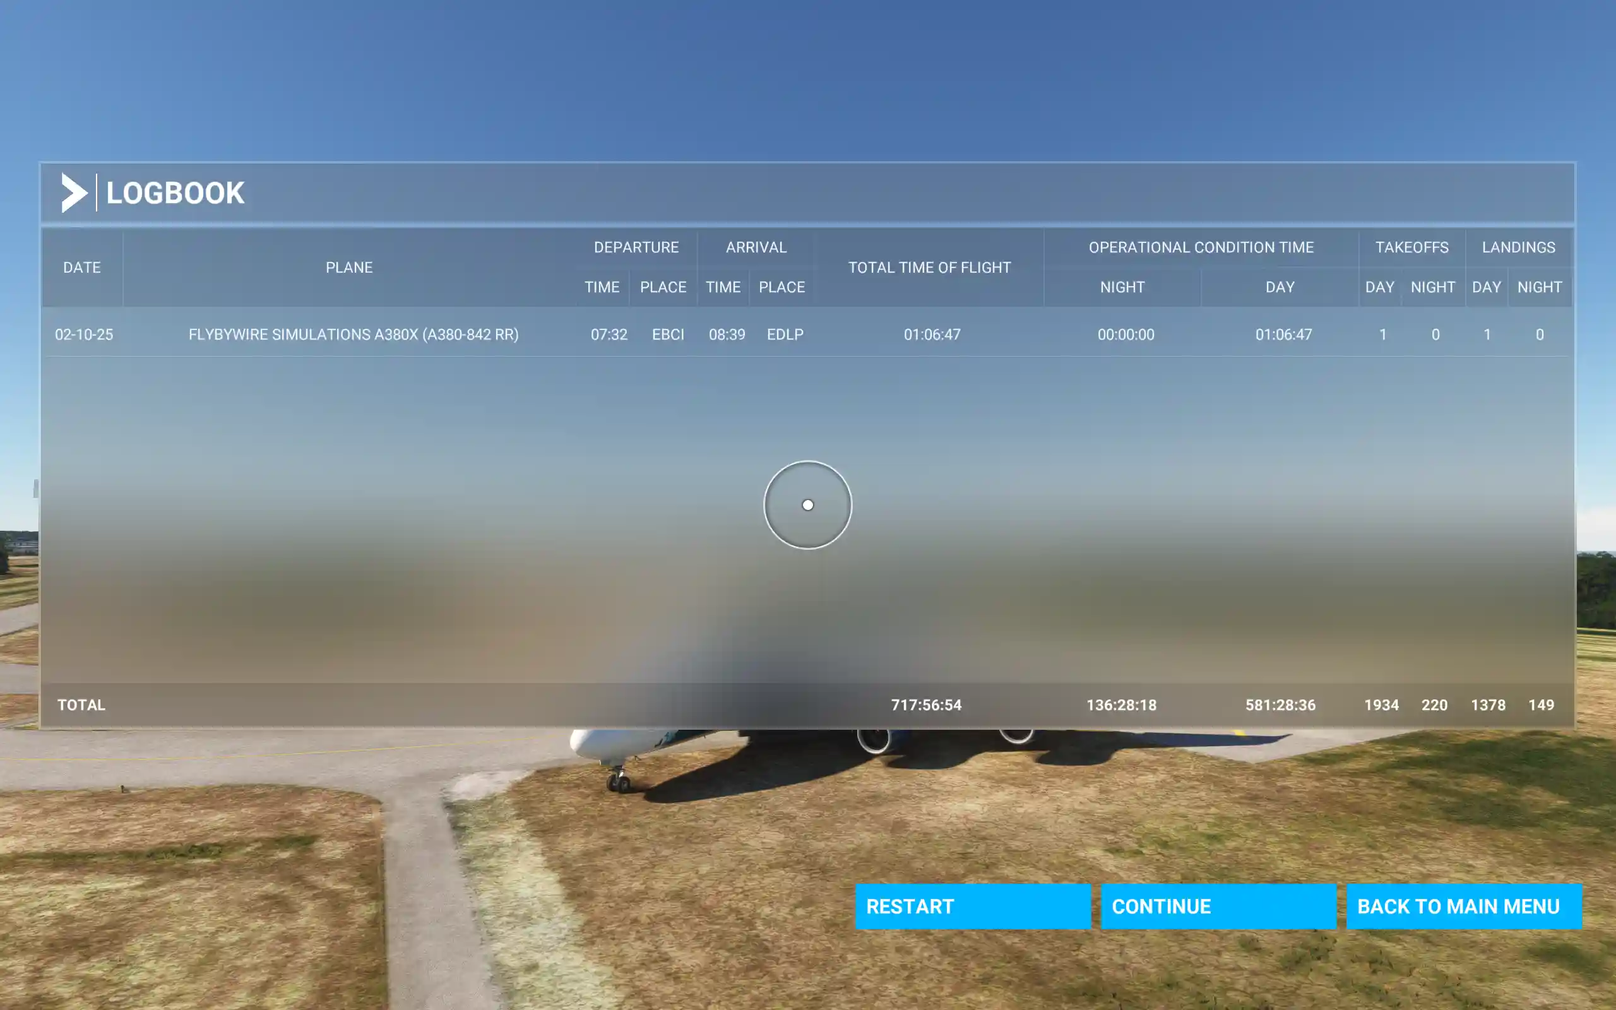Select the TAKEOFFS column header
1616x1010 pixels.
(1411, 247)
